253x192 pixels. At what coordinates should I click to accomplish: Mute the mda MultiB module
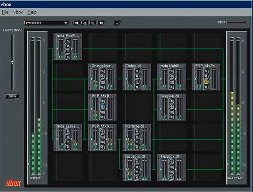pos(171,82)
